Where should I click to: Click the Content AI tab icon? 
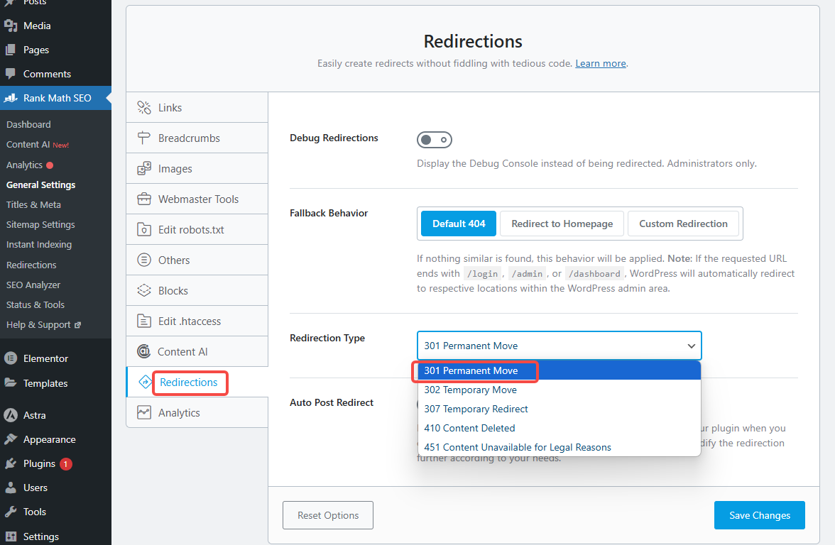(144, 352)
